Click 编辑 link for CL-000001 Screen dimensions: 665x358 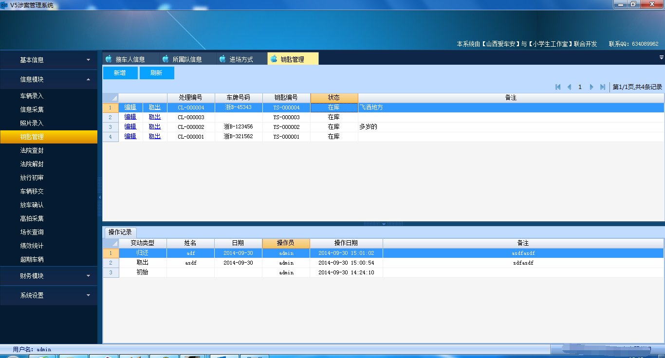click(x=130, y=136)
